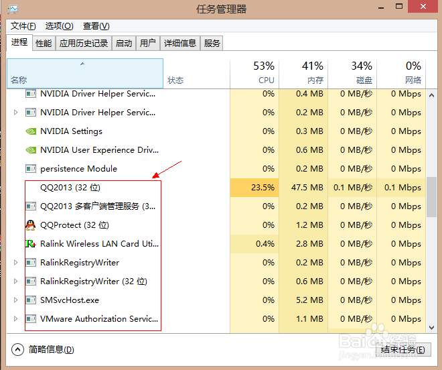Switch to the 详细信息 tab
The width and height of the screenshot is (442, 370).
[180, 43]
